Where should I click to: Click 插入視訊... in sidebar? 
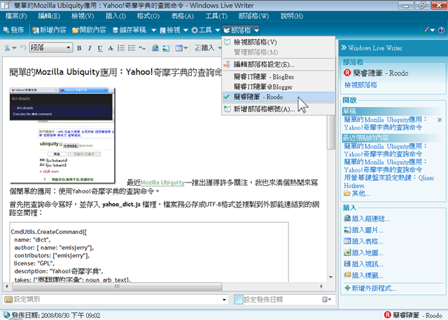click(x=364, y=264)
